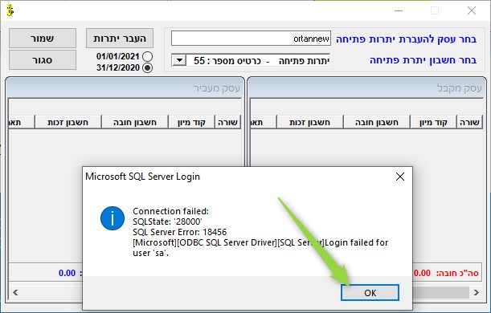Click the יתרות פתיחה account combo box

point(251,60)
